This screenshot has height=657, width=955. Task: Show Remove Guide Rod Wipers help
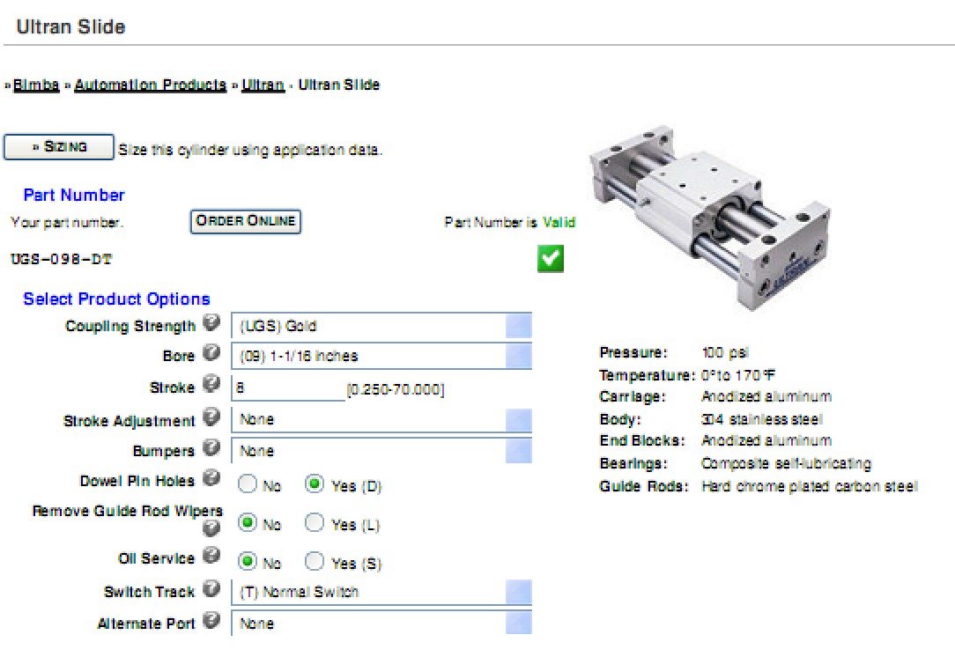click(211, 528)
